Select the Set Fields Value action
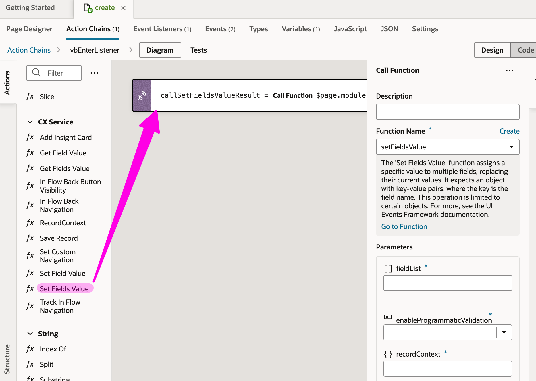Screen dimensions: 536x381 click(x=64, y=288)
